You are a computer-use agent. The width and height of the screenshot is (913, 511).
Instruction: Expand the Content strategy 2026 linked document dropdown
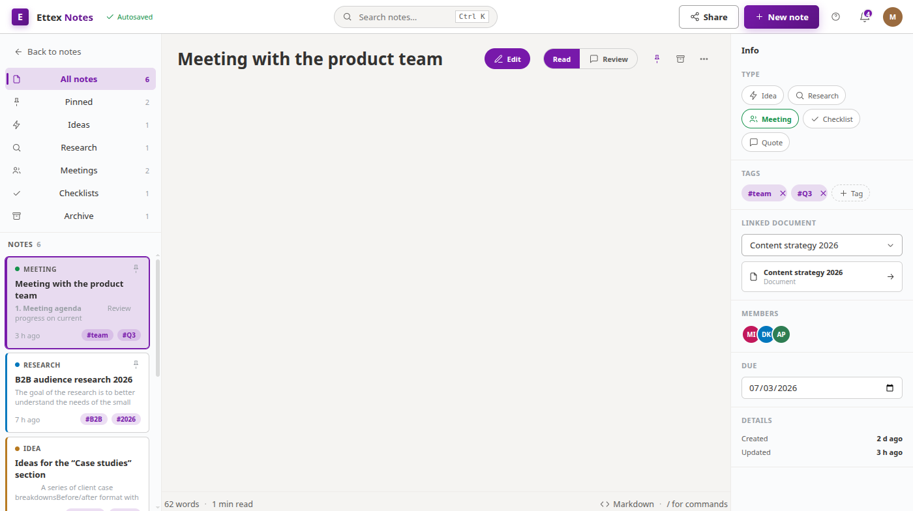(x=822, y=245)
